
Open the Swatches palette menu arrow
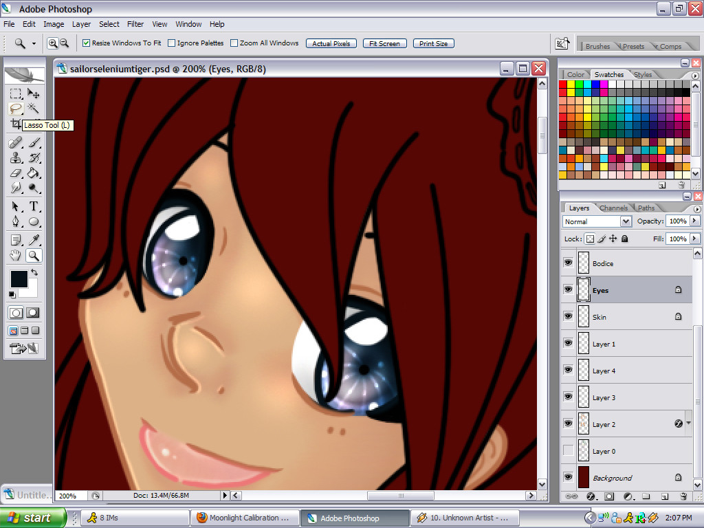696,76
